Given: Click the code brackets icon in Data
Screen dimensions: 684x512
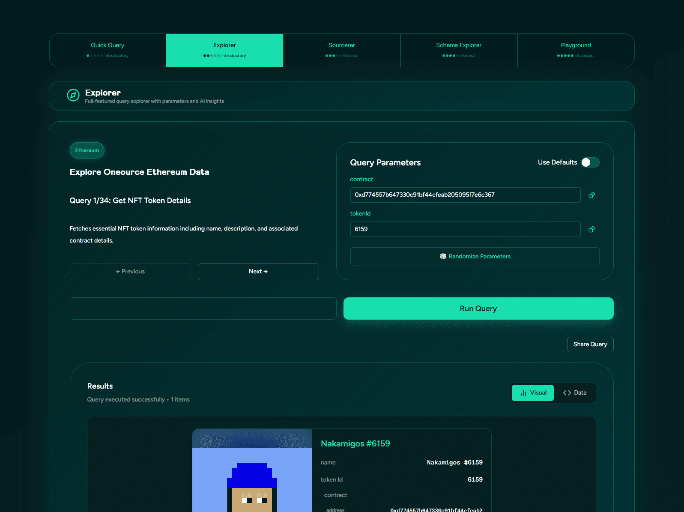Looking at the screenshot, I should (x=567, y=393).
